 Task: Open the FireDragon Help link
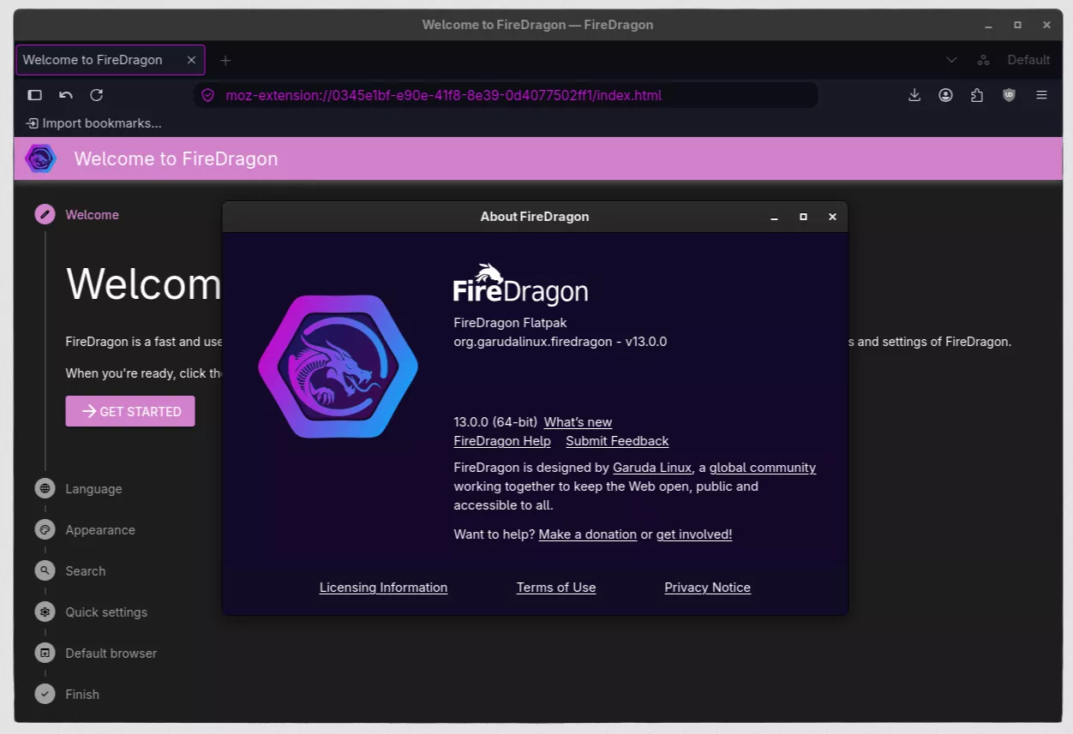pos(502,441)
